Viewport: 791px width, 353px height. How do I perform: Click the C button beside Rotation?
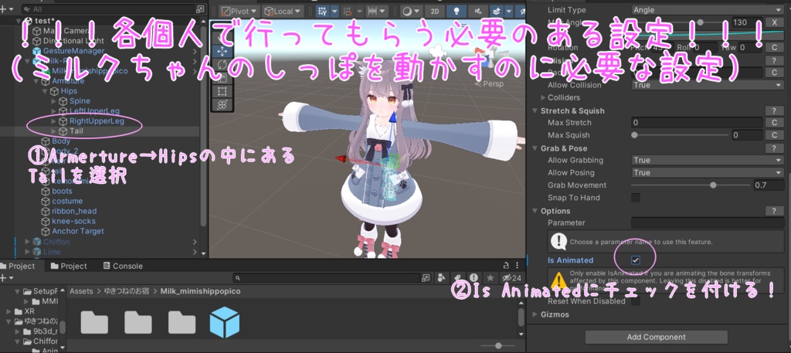point(774,47)
